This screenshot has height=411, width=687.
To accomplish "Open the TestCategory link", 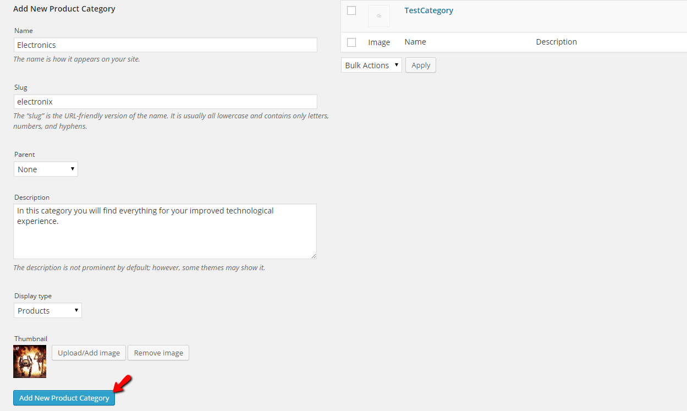I will coord(428,10).
